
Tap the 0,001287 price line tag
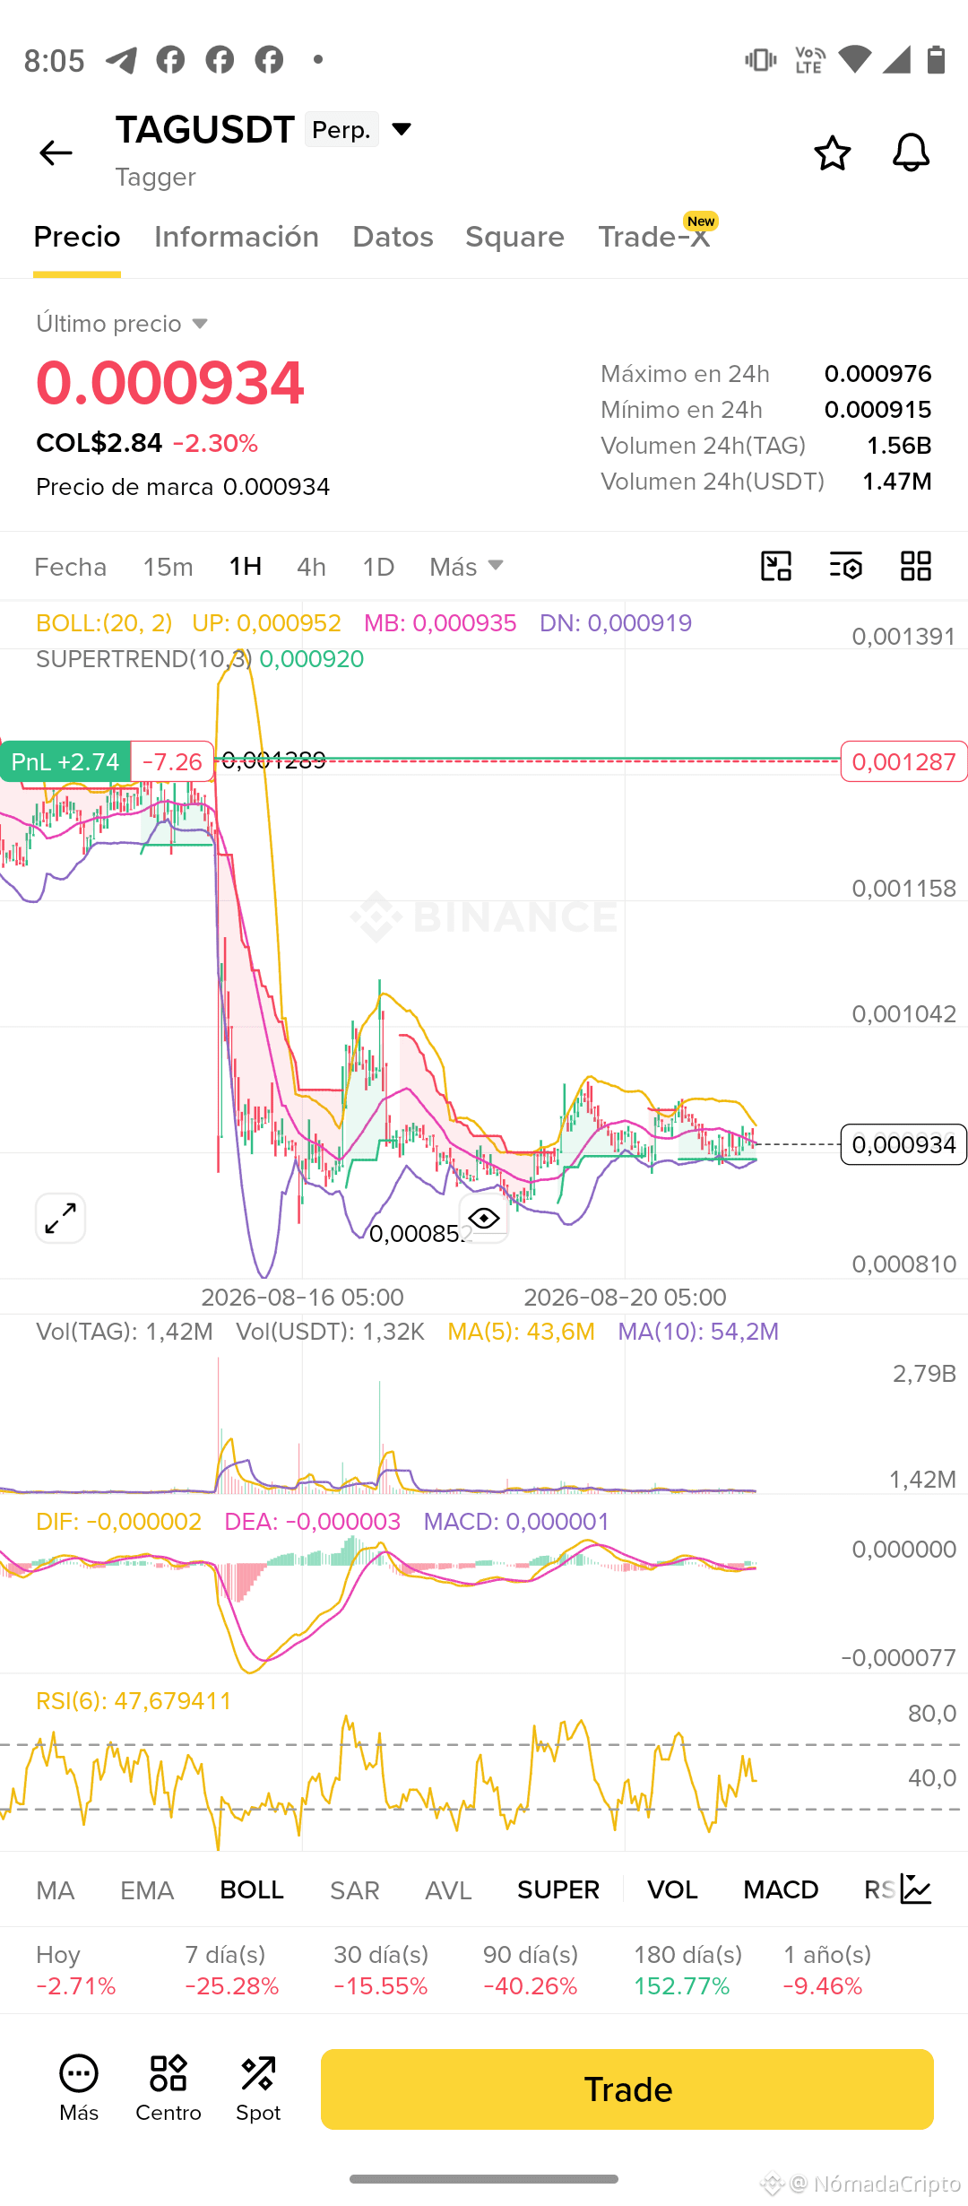(x=903, y=761)
